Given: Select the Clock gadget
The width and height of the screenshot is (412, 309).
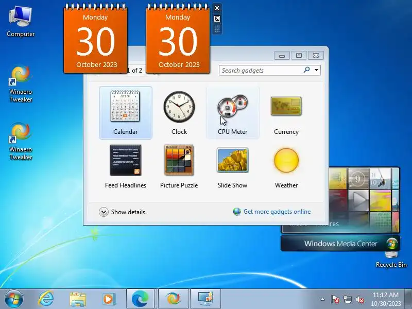Looking at the screenshot, I should pyautogui.click(x=179, y=112).
